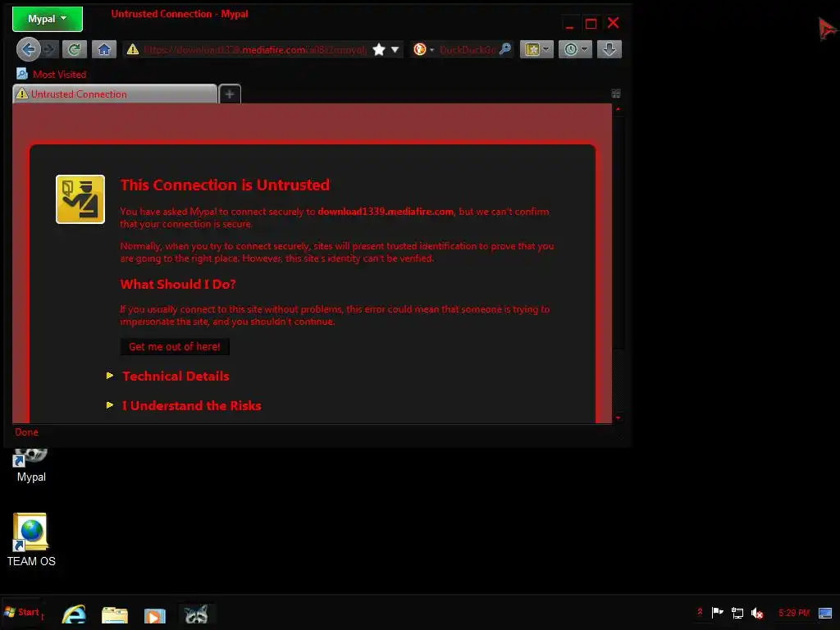Open the bookmarks toolbar button dropdown
This screenshot has height=630, width=840.
coord(536,50)
